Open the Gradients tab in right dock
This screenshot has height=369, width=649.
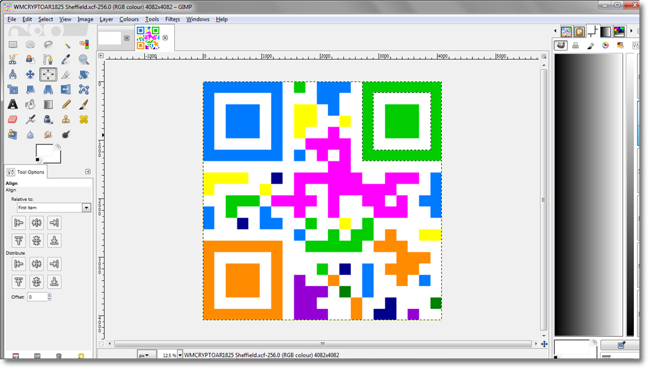click(x=606, y=31)
